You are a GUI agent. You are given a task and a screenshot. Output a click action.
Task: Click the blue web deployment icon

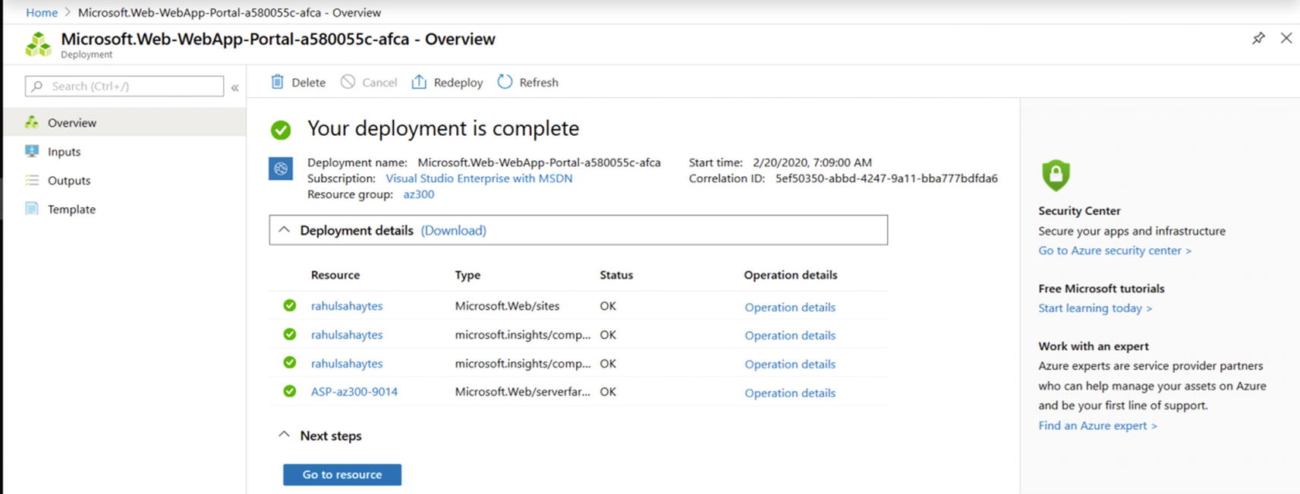tap(281, 168)
